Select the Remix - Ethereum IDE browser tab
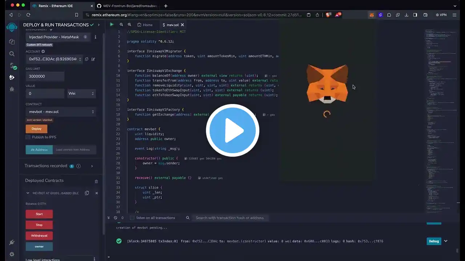The image size is (465, 261). [x=62, y=6]
